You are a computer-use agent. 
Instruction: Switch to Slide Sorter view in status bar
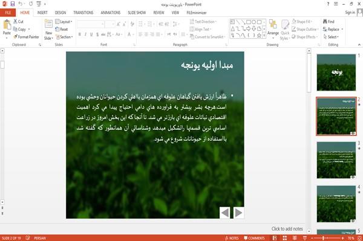(285, 238)
